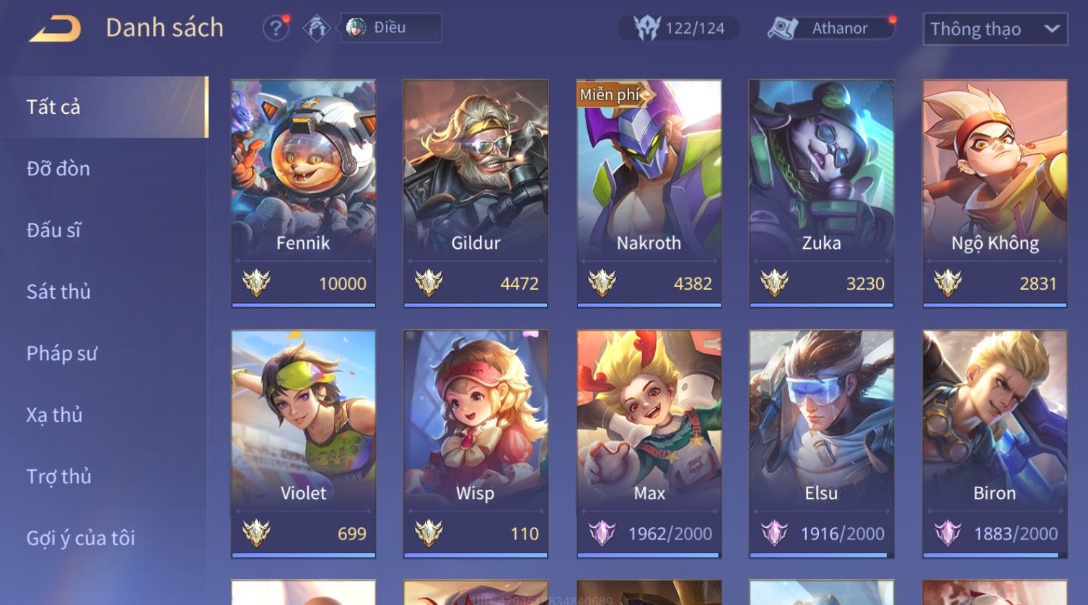Tap Fennik's gold mastery badge
This screenshot has width=1088, height=605.
pos(256,283)
